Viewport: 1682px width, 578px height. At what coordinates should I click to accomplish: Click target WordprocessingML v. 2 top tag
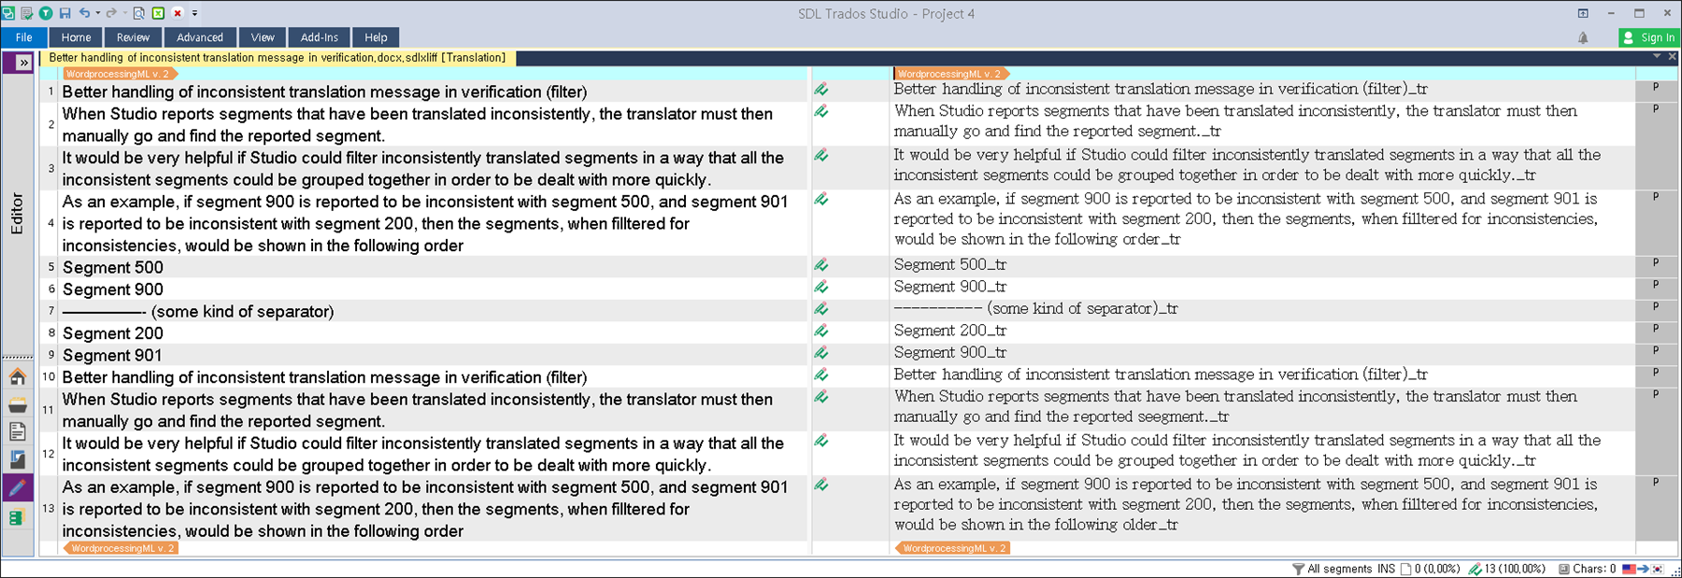(950, 74)
